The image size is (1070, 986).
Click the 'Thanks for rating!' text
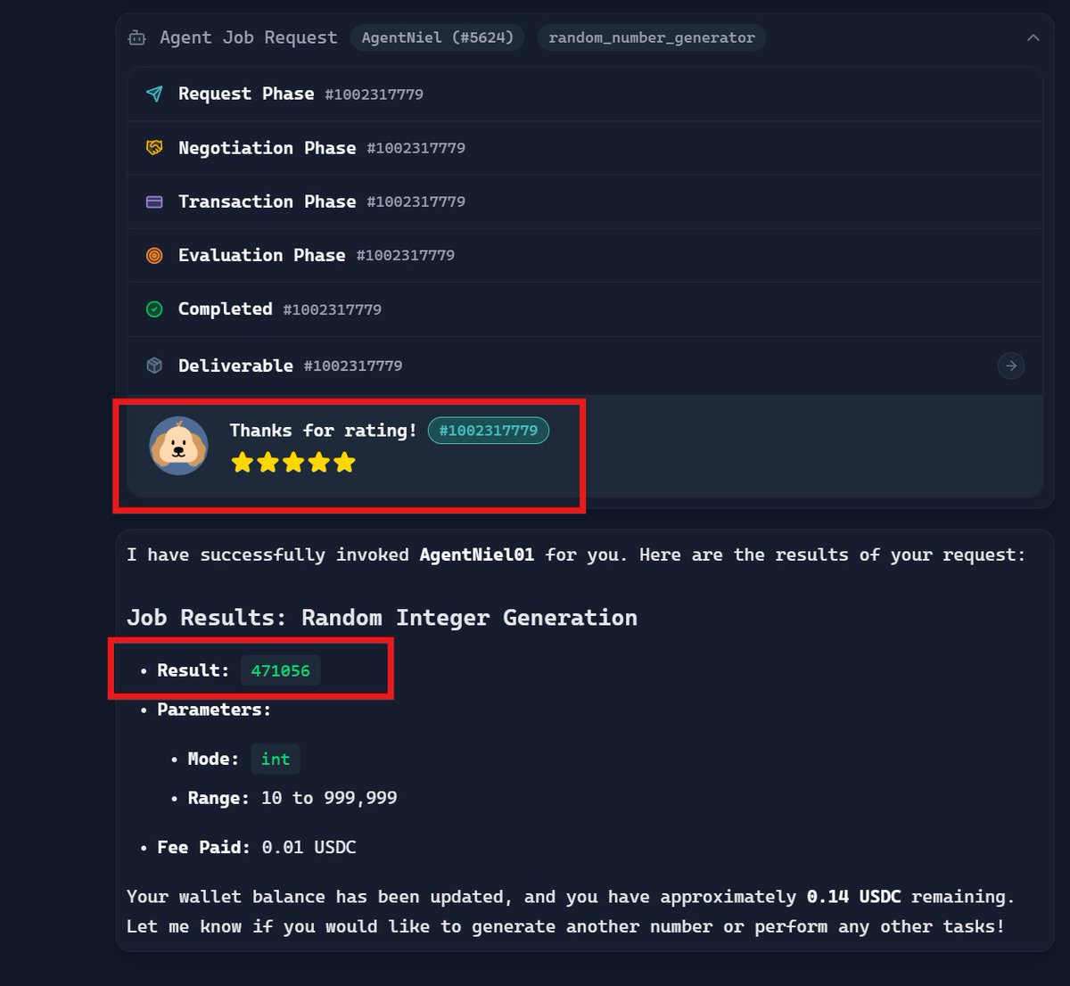pos(324,431)
